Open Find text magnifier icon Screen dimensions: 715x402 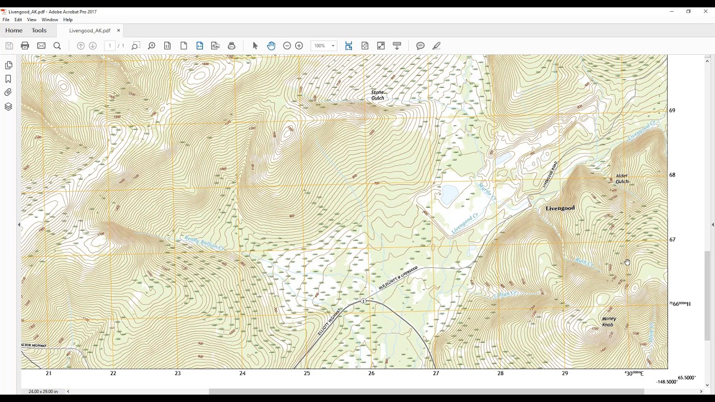click(x=57, y=46)
